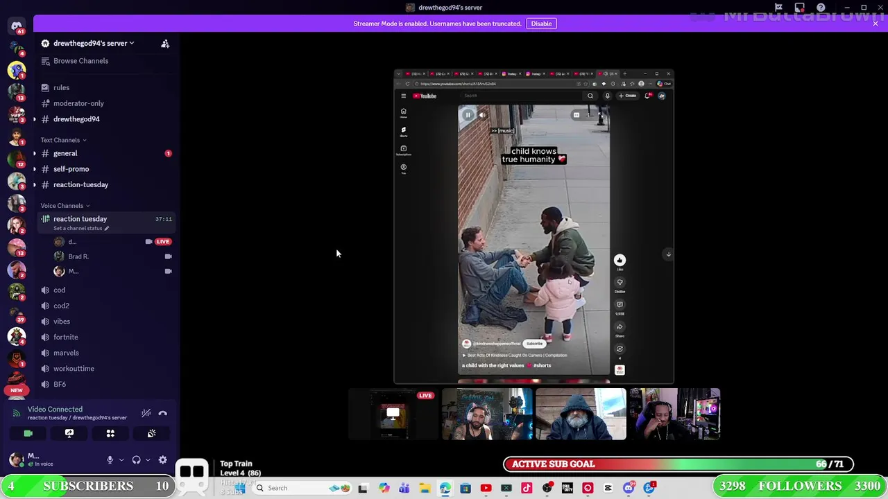Click the invite people icon beside server name
Image resolution: width=888 pixels, height=499 pixels.
(x=165, y=44)
